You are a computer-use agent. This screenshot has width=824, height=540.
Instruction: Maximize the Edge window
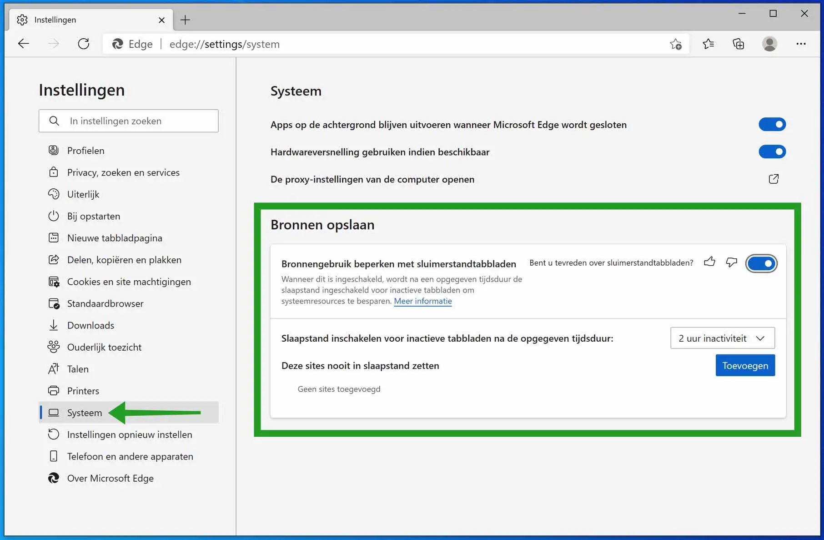[773, 14]
